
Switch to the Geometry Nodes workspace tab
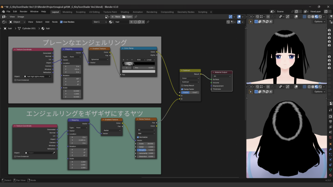pyautogui.click(x=185, y=11)
